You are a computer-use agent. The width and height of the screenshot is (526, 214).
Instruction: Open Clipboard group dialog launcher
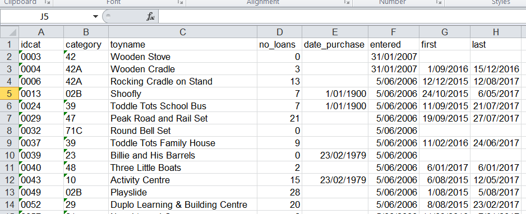click(47, 2)
